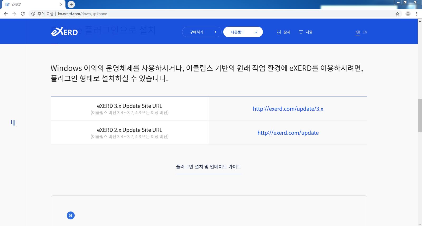
Task: Close the eXERD browser tab
Action: [61, 4]
